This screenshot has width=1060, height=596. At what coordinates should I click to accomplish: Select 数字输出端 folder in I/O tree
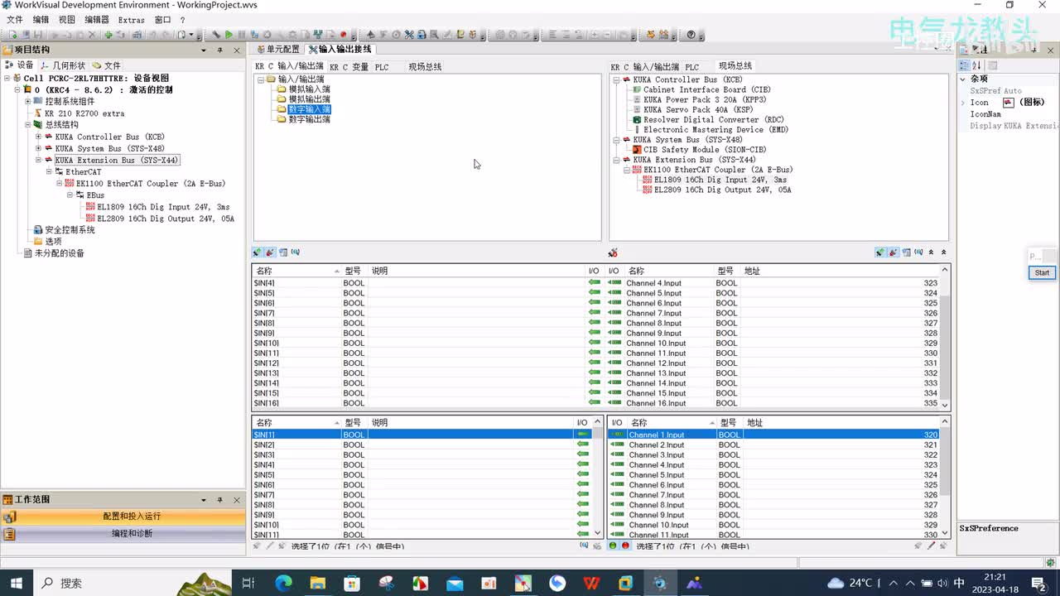pyautogui.click(x=309, y=119)
